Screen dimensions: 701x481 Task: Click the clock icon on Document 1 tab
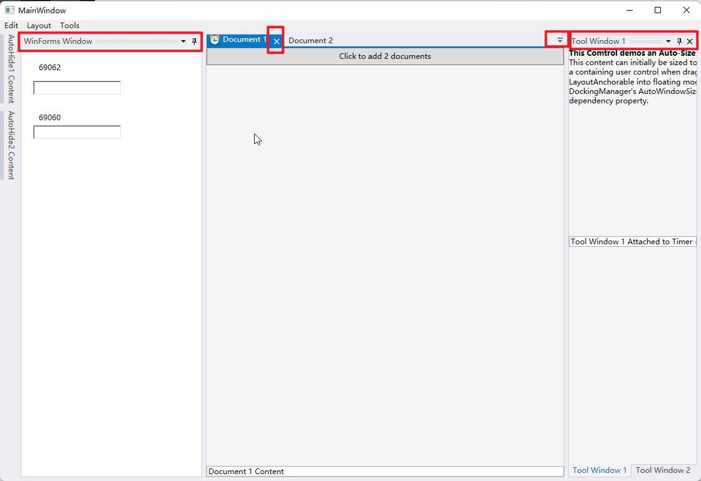213,39
